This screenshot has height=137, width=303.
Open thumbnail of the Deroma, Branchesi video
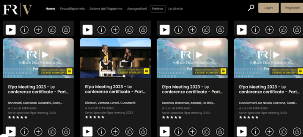click(x=192, y=58)
